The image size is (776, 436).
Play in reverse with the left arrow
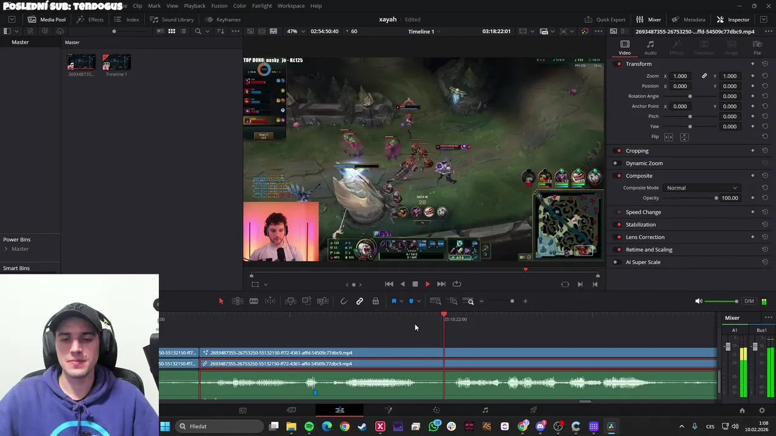tap(402, 284)
